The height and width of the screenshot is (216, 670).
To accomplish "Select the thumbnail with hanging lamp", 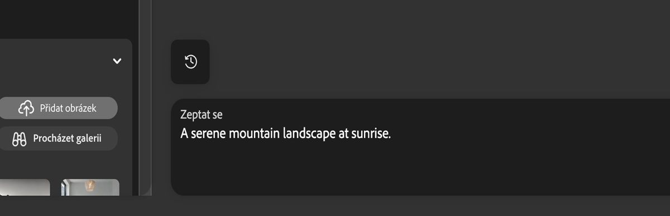I will (90, 187).
